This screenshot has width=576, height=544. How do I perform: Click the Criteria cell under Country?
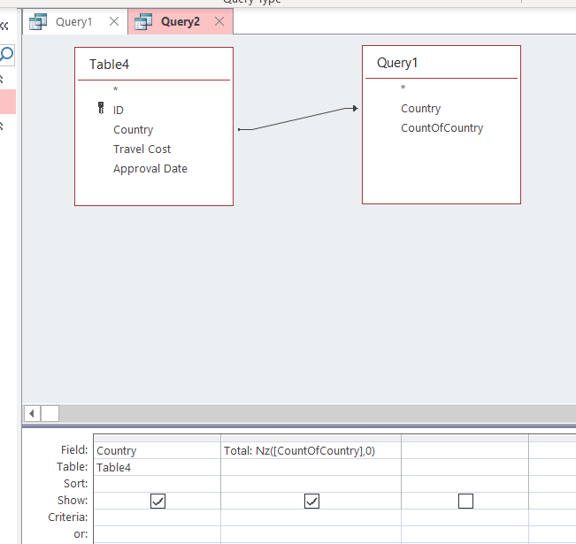(157, 517)
